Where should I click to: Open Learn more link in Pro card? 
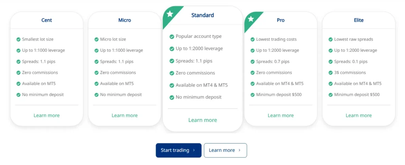(x=280, y=116)
